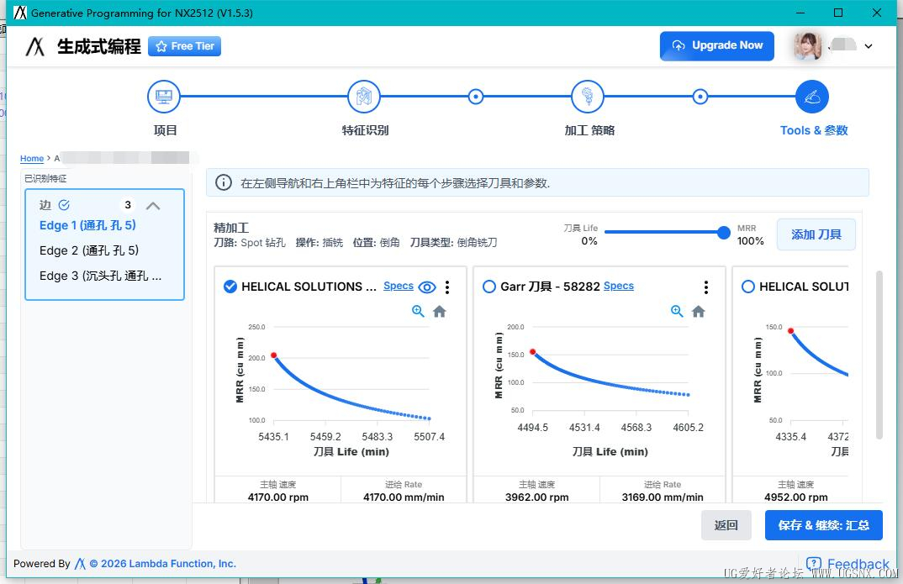This screenshot has width=903, height=584.
Task: Click the Feedback help icon
Action: click(x=814, y=564)
